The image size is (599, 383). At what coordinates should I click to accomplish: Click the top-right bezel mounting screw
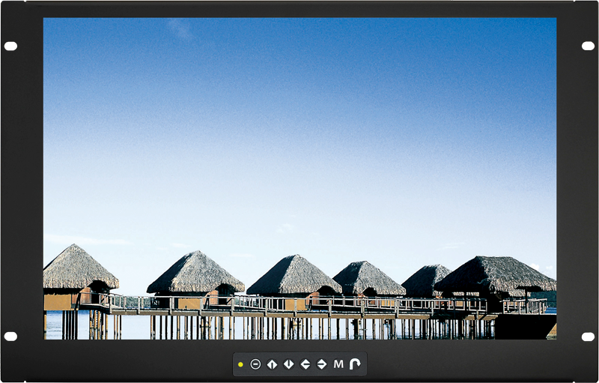588,46
